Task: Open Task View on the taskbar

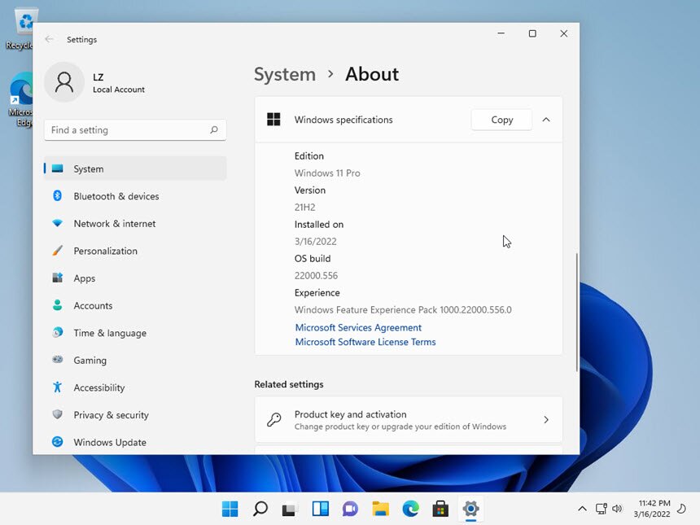Action: click(291, 509)
